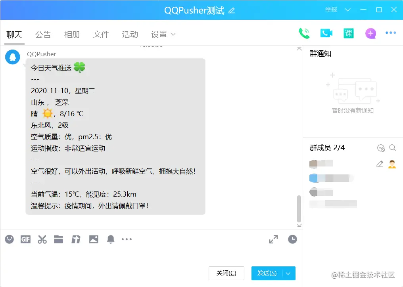Click the chat vertical scrollbar thumb
Viewport: 403px width, 287px height.
tap(299, 209)
